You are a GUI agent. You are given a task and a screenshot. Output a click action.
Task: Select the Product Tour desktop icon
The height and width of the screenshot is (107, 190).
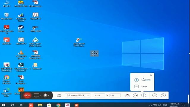pyautogui.click(x=21, y=4)
